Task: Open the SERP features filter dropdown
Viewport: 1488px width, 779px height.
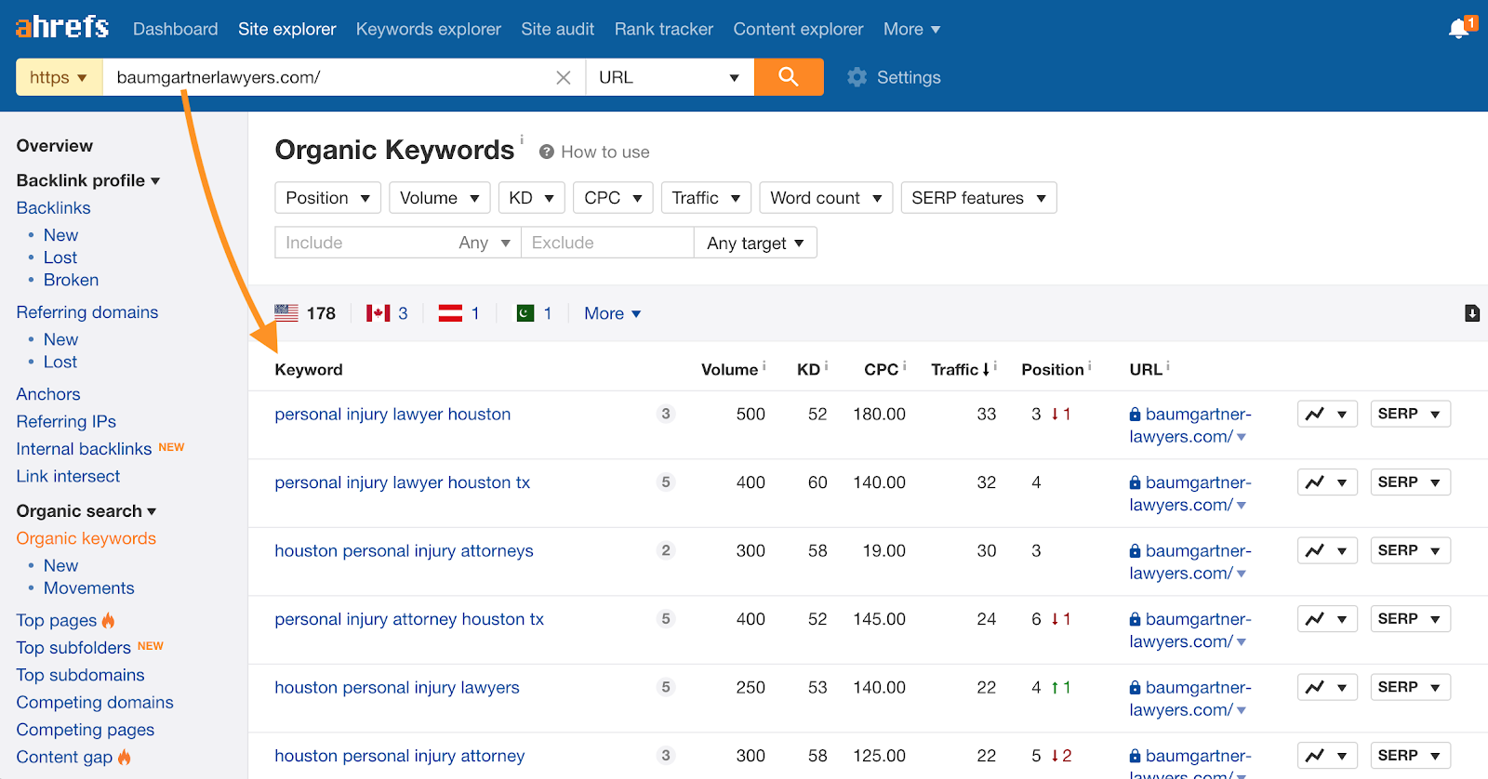Action: coord(977,198)
